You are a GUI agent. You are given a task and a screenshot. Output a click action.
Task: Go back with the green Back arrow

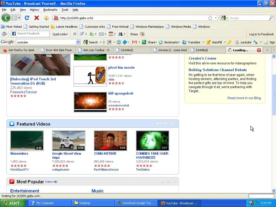[x=6, y=18]
